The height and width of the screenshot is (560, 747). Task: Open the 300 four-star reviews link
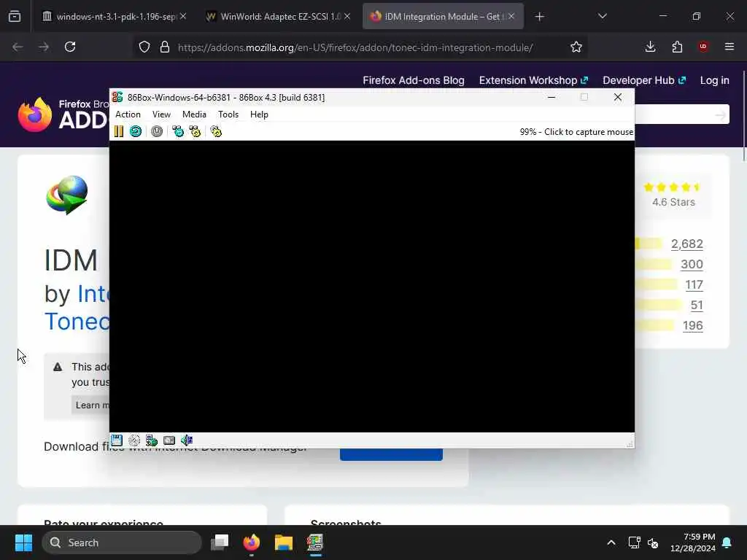point(692,264)
